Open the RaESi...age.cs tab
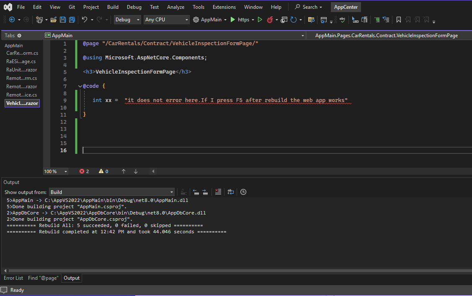The height and width of the screenshot is (296, 472). point(21,61)
